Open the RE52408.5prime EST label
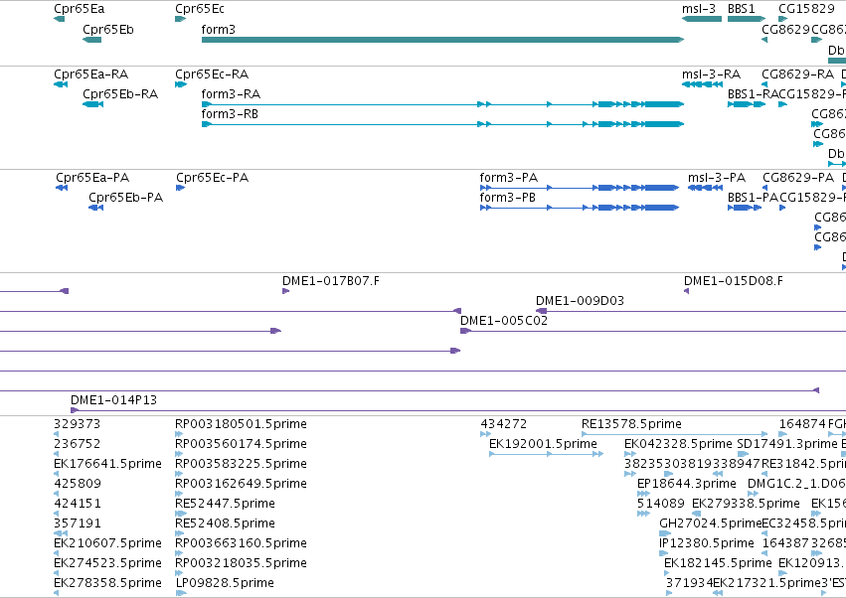This screenshot has height=598, width=846. [225, 523]
